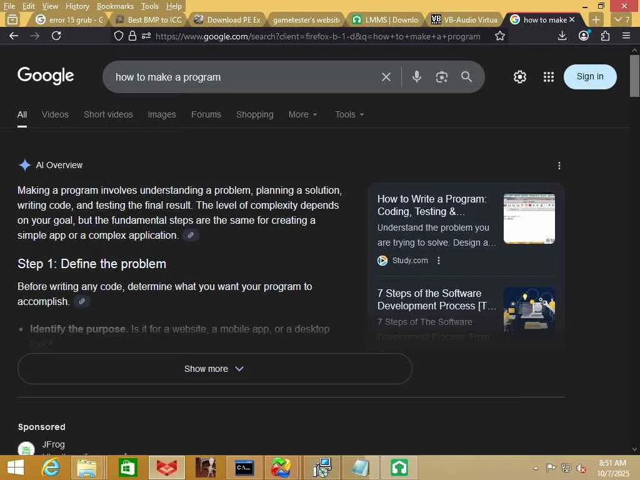Open the Tools menu in the menu bar
The image size is (640, 480).
point(149,6)
